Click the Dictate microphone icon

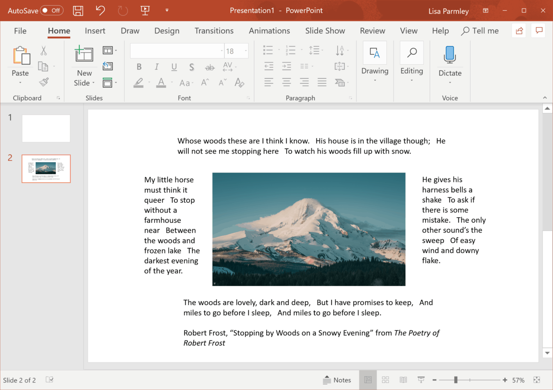pyautogui.click(x=450, y=55)
